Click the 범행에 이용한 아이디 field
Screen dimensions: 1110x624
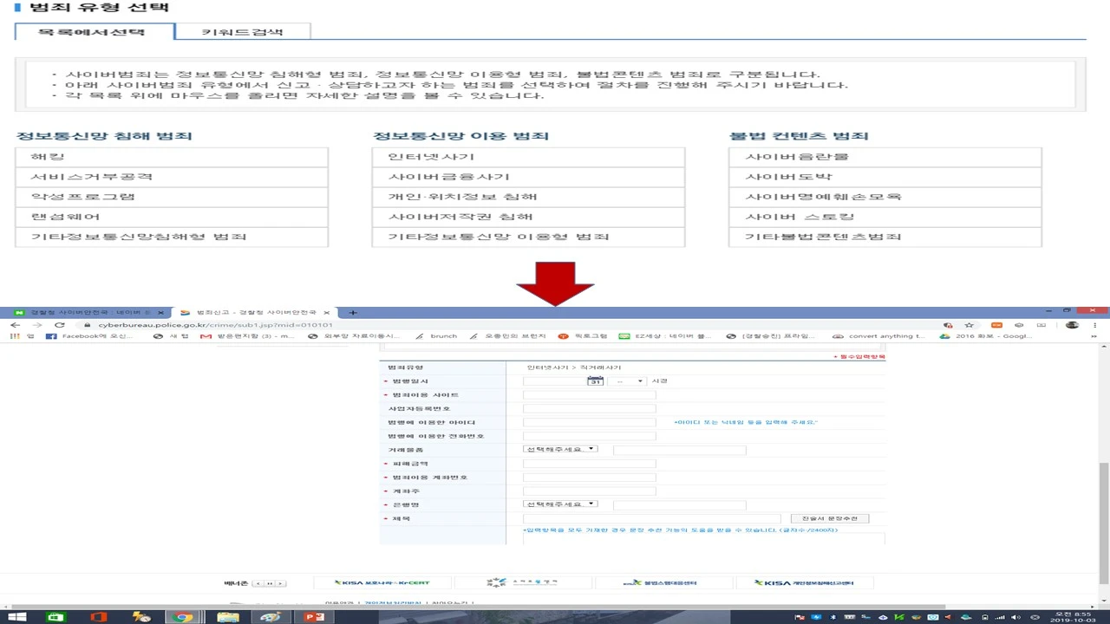point(590,423)
